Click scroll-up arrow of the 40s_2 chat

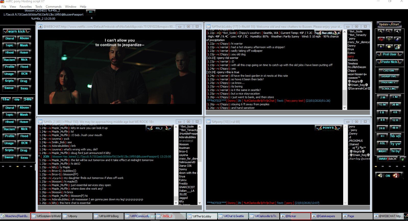click(x=176, y=127)
